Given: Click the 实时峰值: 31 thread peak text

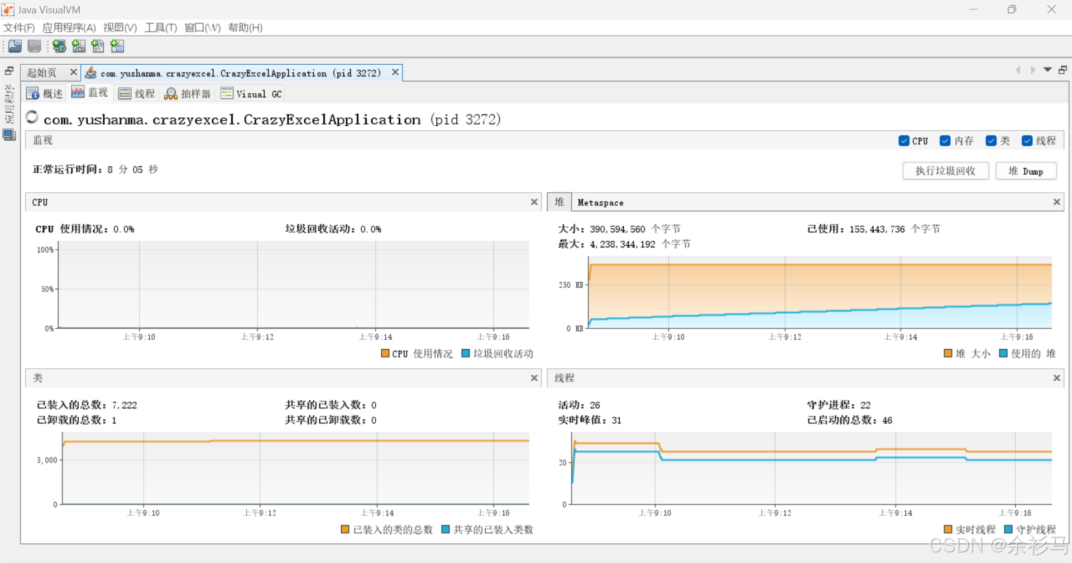Looking at the screenshot, I should pos(590,420).
